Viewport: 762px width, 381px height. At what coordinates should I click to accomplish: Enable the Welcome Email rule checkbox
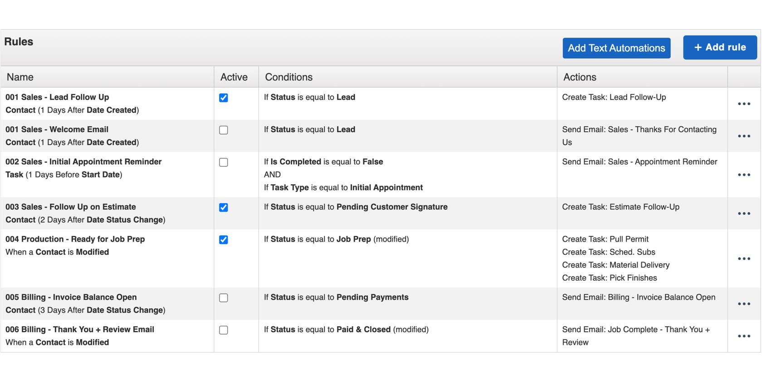coord(224,130)
